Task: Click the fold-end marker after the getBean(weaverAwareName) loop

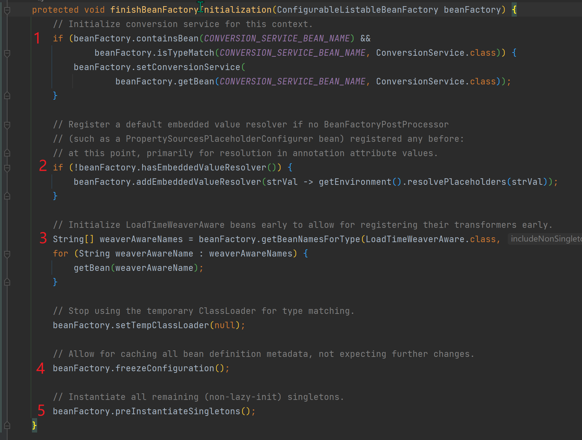Action: click(x=7, y=282)
